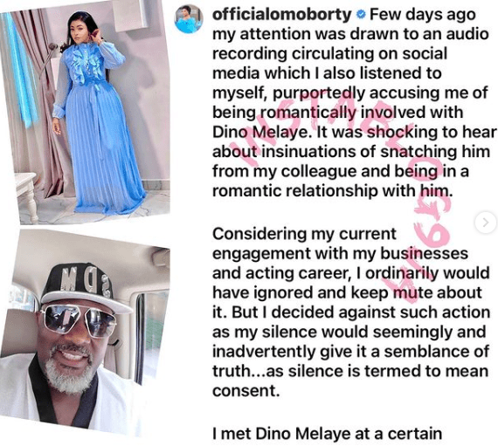Click the "truth...as silence is termed" line
The image size is (498, 446).
[350, 371]
